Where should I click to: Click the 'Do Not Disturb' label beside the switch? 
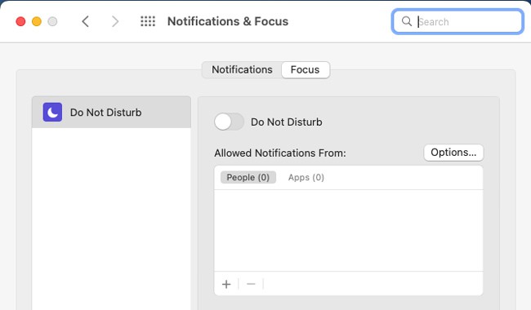(x=287, y=122)
